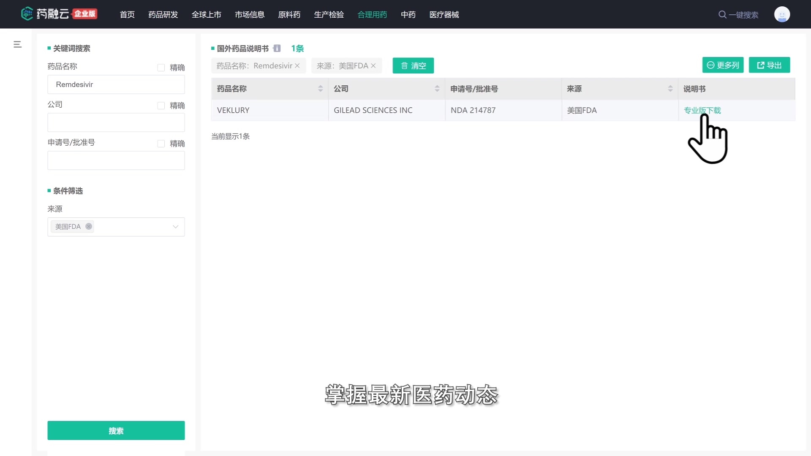Image resolution: width=811 pixels, height=456 pixels.
Task: Enable exact match for 公司
Action: coord(161,106)
